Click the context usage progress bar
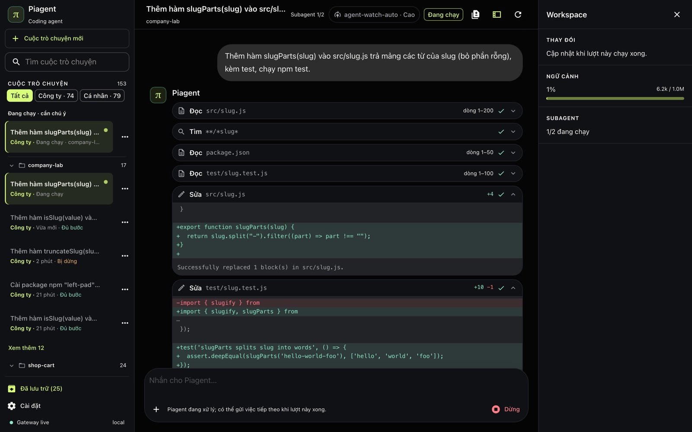692x432 pixels. pyautogui.click(x=615, y=98)
